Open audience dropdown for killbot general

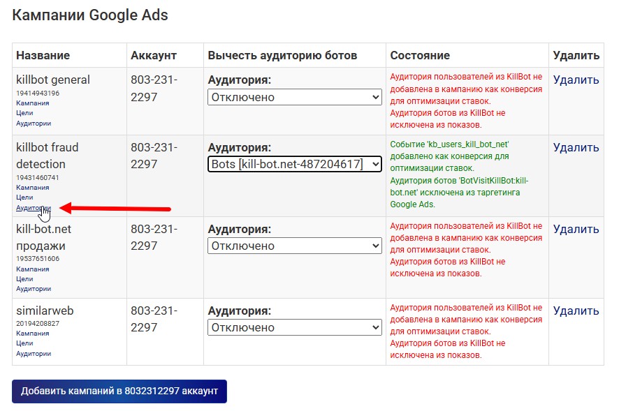[295, 97]
